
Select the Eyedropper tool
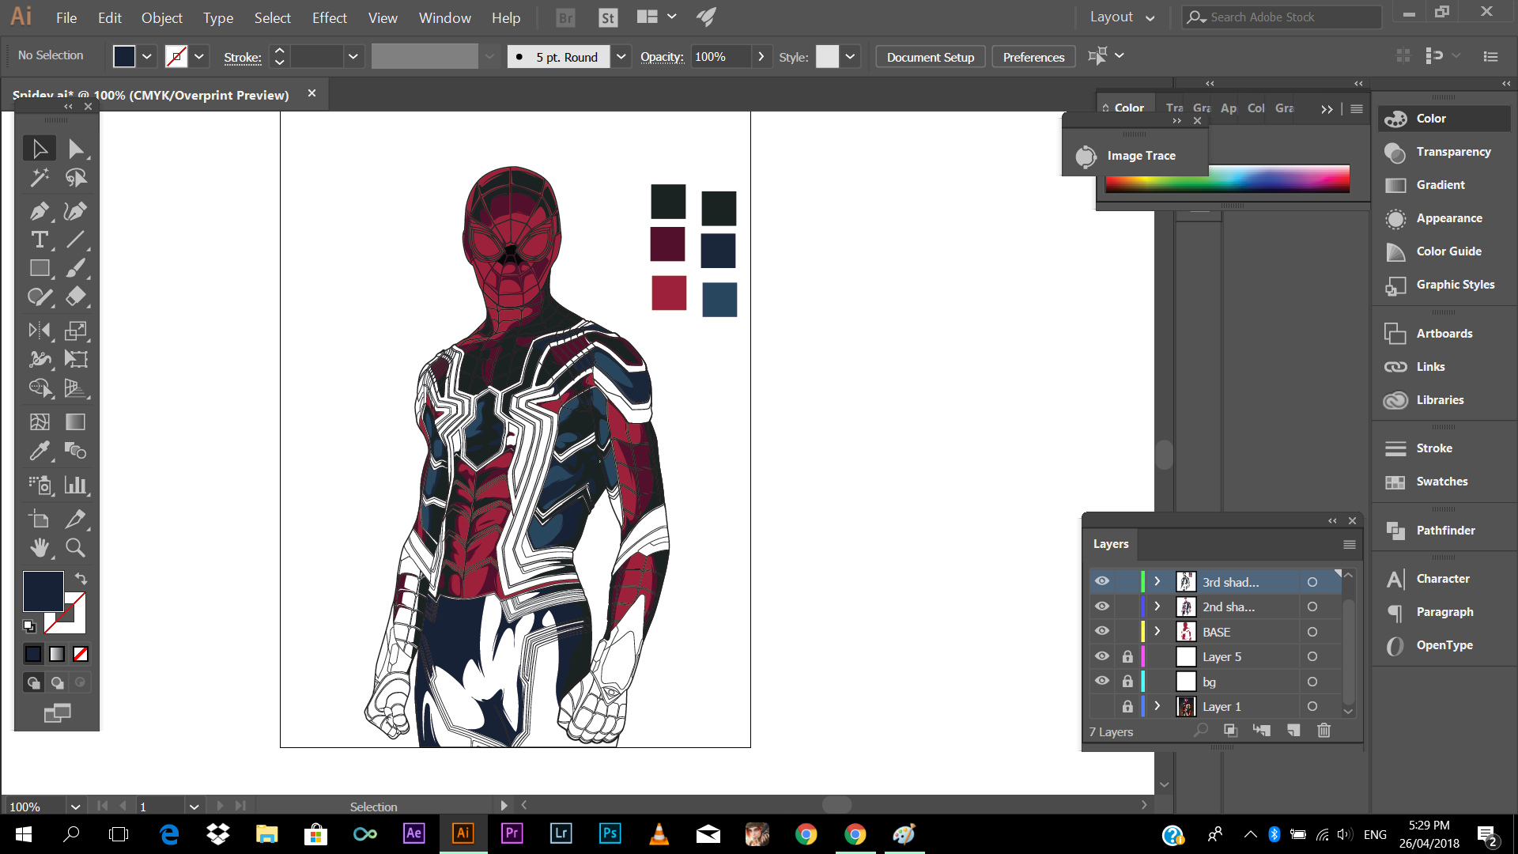click(40, 451)
